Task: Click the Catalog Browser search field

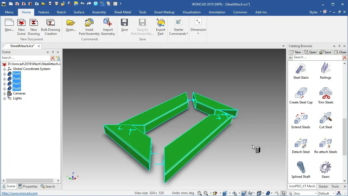Action: click(317, 57)
